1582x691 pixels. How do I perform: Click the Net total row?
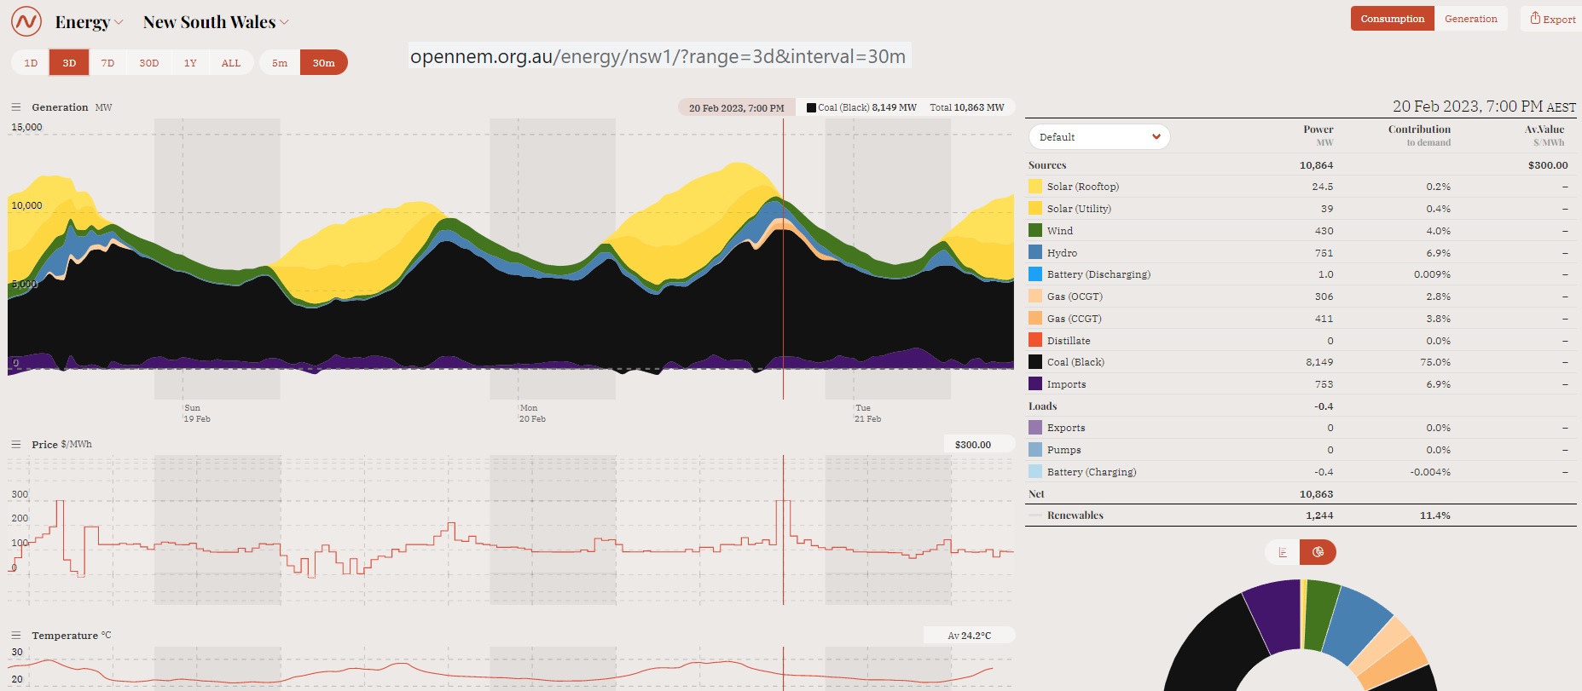coord(1301,494)
